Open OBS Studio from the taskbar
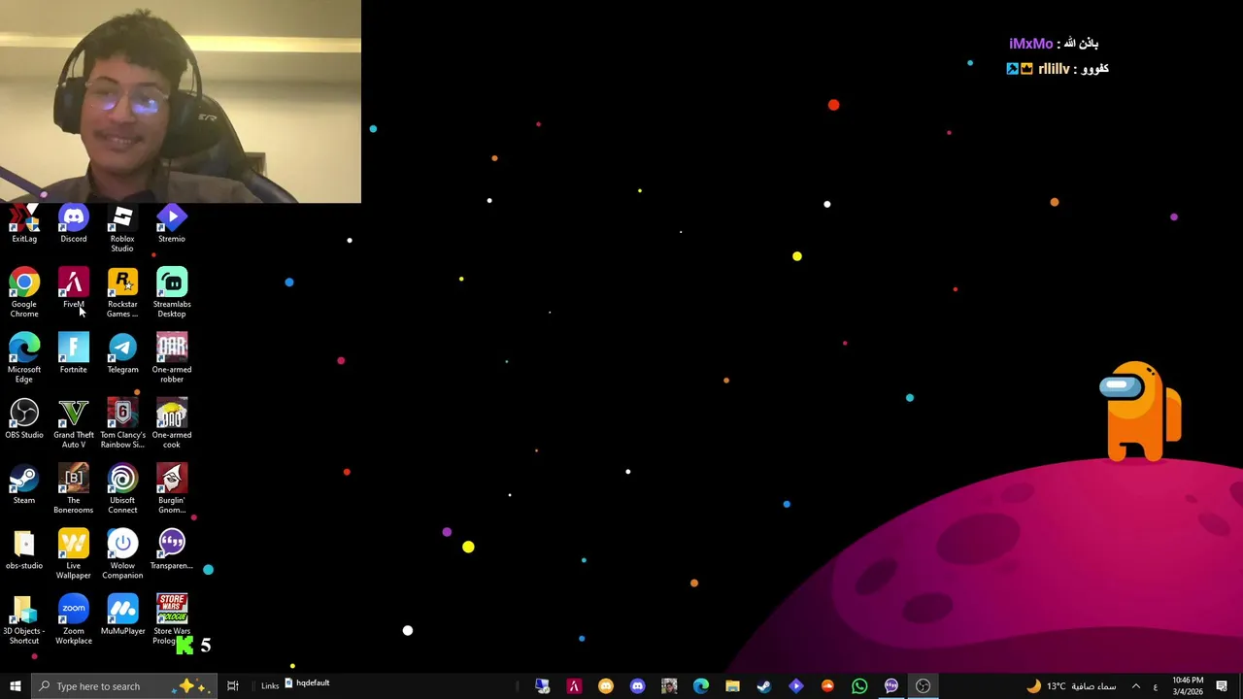Screen dimensions: 1243x699 click(923, 686)
